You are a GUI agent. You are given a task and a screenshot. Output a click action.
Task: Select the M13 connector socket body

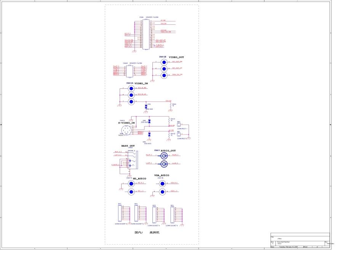tap(120, 213)
